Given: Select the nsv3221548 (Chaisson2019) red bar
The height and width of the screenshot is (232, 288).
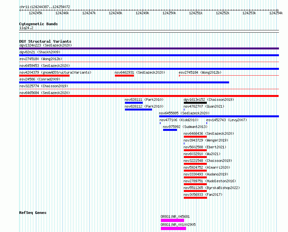Looking at the screenshot, I should 195,164.
